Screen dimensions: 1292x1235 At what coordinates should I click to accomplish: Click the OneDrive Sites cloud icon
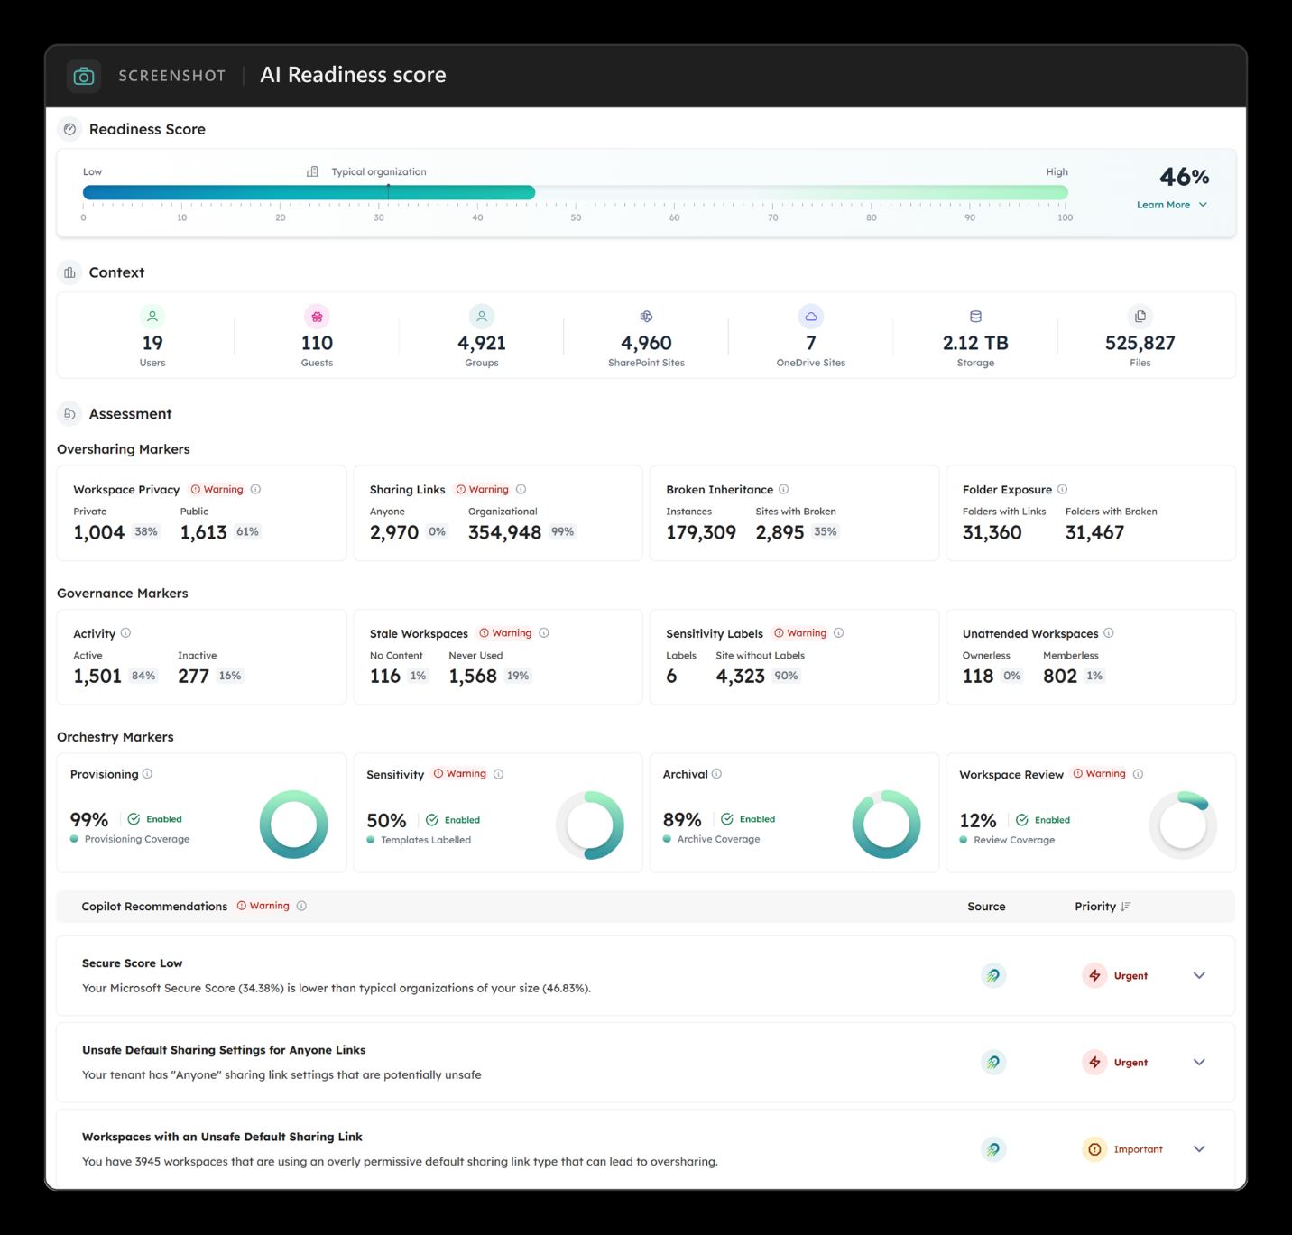(811, 316)
